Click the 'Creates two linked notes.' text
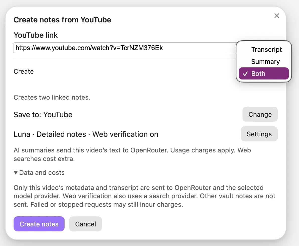This screenshot has height=246, width=299. [x=52, y=97]
